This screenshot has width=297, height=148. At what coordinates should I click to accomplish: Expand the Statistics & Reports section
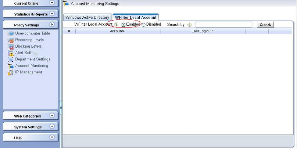(52, 14)
